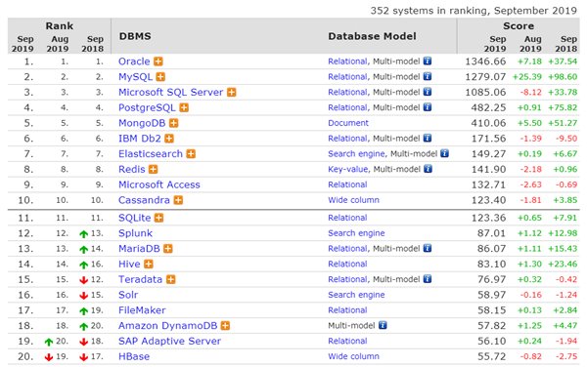Click the plus icon next to Microsoft SQL Server
Viewport: 587px width, 367px height.
232,92
